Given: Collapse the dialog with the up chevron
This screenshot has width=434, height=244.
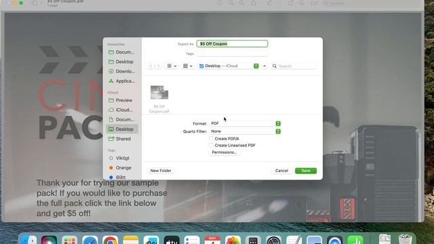Looking at the screenshot, I should tap(264, 66).
